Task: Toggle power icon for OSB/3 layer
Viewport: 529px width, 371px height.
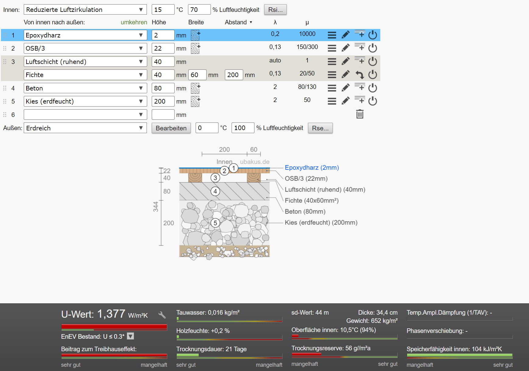Action: [x=373, y=48]
